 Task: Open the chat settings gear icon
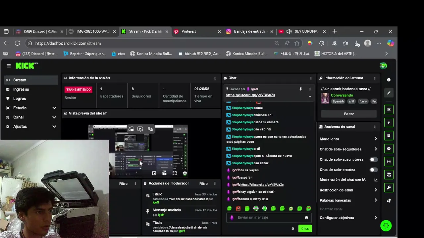293,228
